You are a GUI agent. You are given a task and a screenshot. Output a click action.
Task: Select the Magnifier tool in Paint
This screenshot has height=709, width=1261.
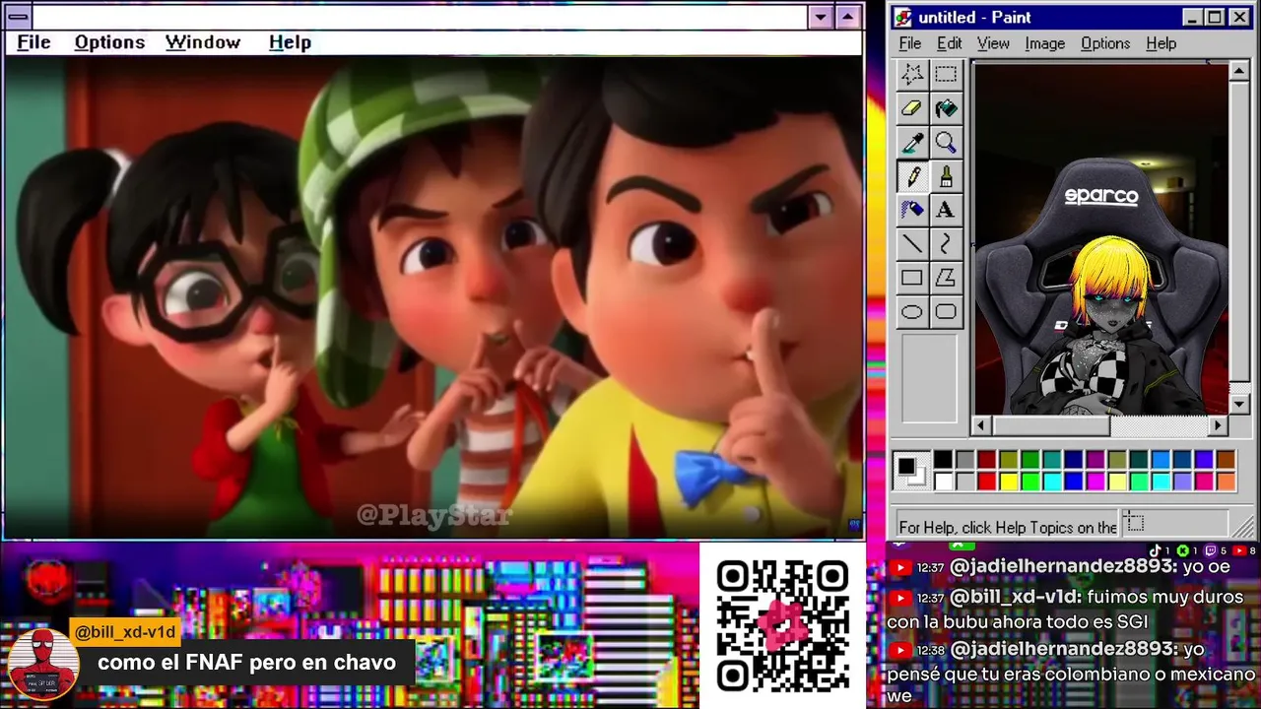[x=946, y=143]
